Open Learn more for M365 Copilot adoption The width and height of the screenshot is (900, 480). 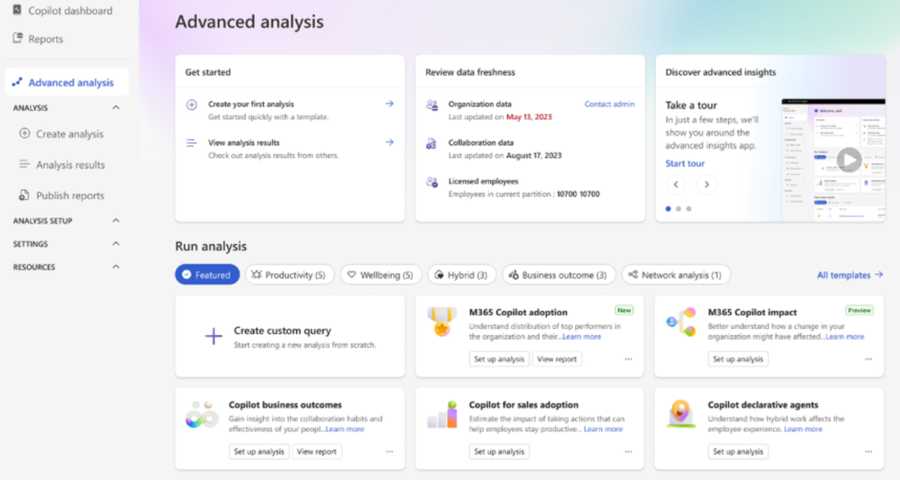[581, 337]
